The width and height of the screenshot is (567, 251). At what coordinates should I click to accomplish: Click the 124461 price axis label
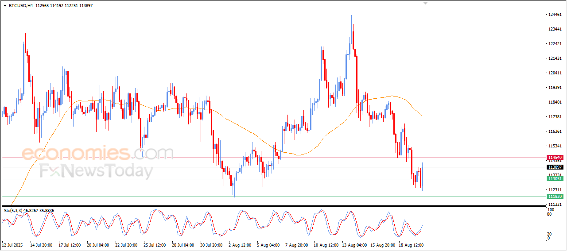555,15
